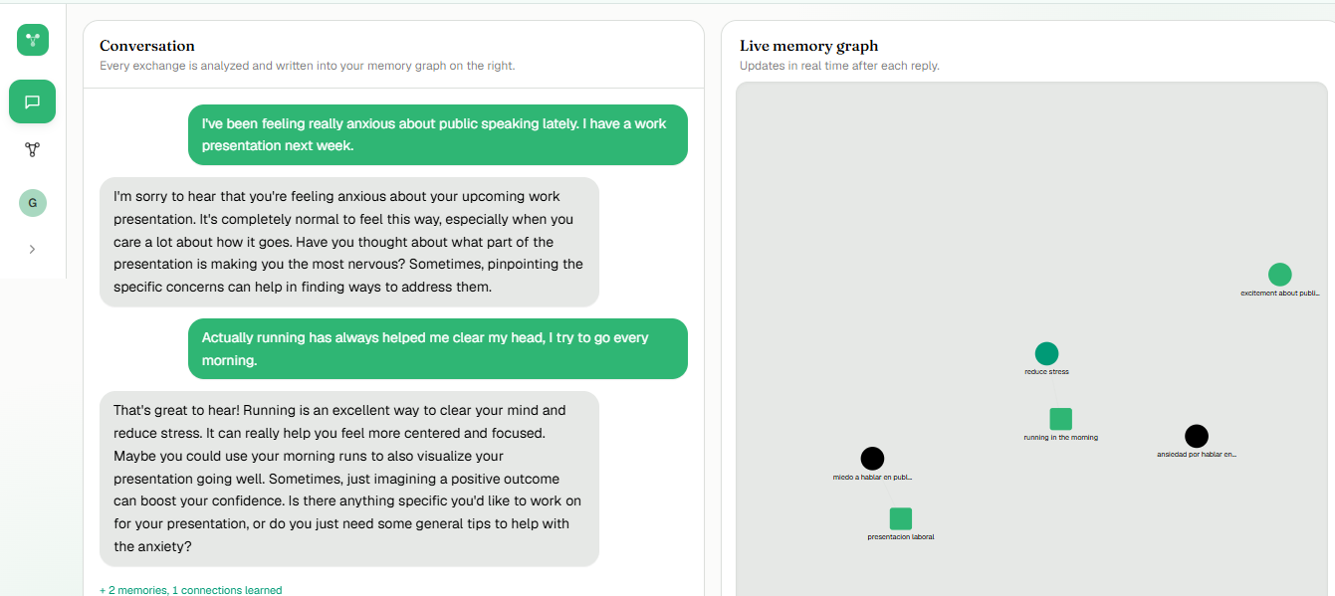Click the assistant reply starting 'I'm sorry to hear'

point(349,242)
